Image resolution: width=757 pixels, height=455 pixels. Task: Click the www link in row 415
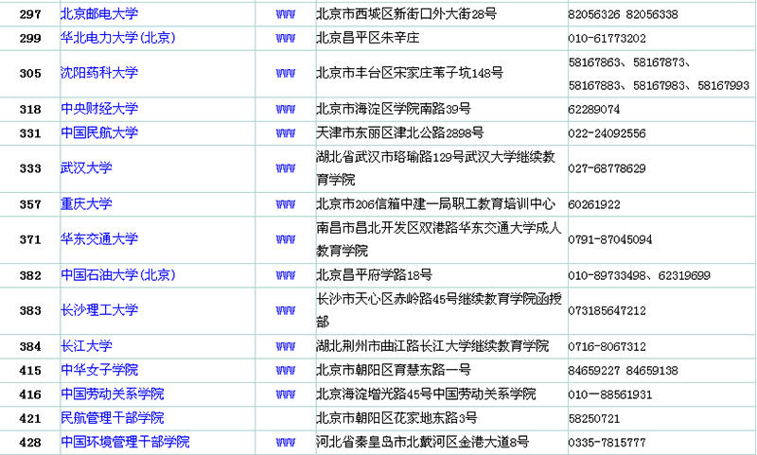pos(286,371)
